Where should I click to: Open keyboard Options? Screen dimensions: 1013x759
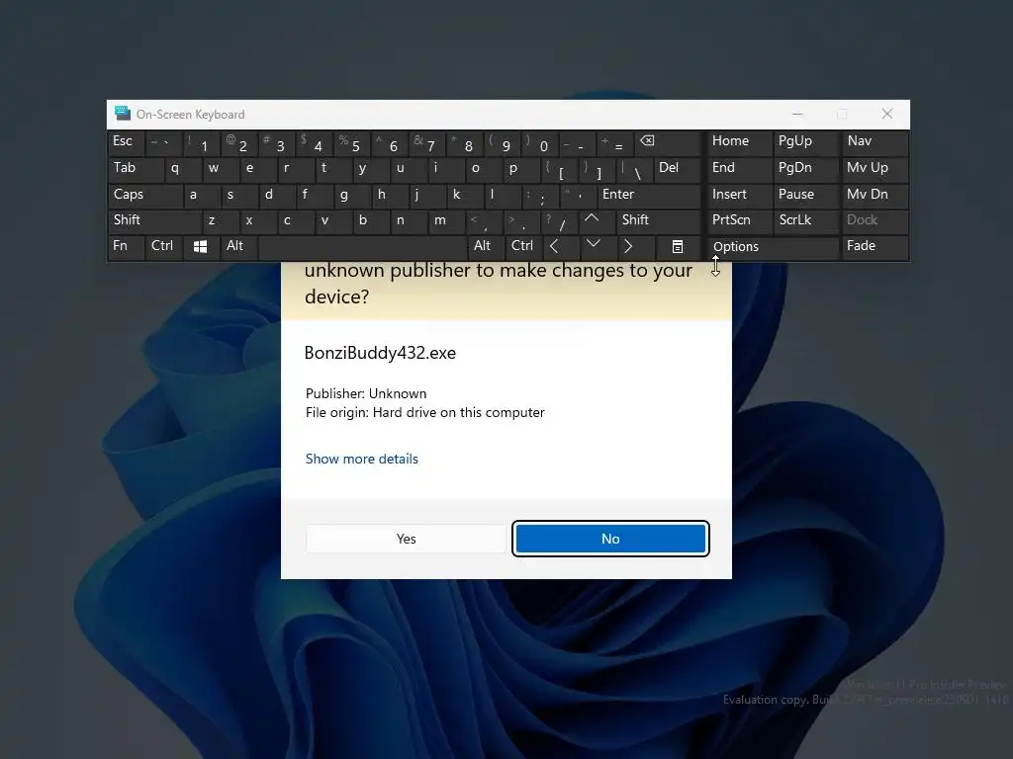coord(772,246)
